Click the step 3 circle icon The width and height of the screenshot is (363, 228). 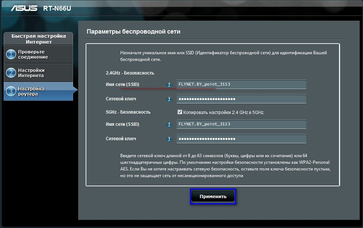coord(11,91)
